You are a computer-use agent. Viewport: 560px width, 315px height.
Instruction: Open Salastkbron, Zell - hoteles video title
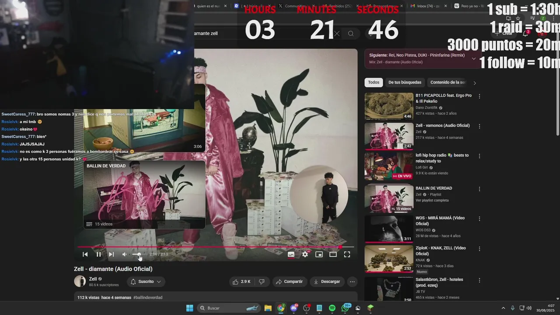(439, 283)
